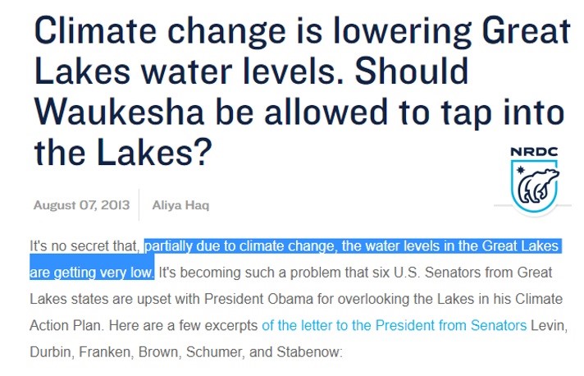Click the highlighted 'are getting very low' text
The width and height of the screenshot is (584, 376).
[x=92, y=273]
